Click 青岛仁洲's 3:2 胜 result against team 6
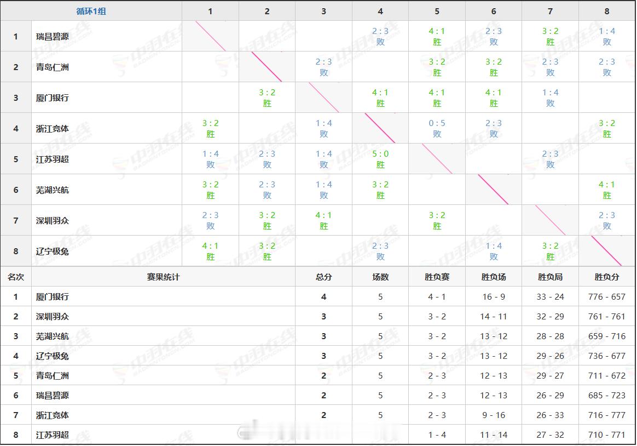This screenshot has width=637, height=446. pyautogui.click(x=494, y=67)
